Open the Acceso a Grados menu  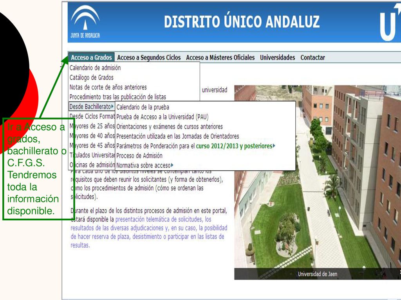tap(91, 57)
